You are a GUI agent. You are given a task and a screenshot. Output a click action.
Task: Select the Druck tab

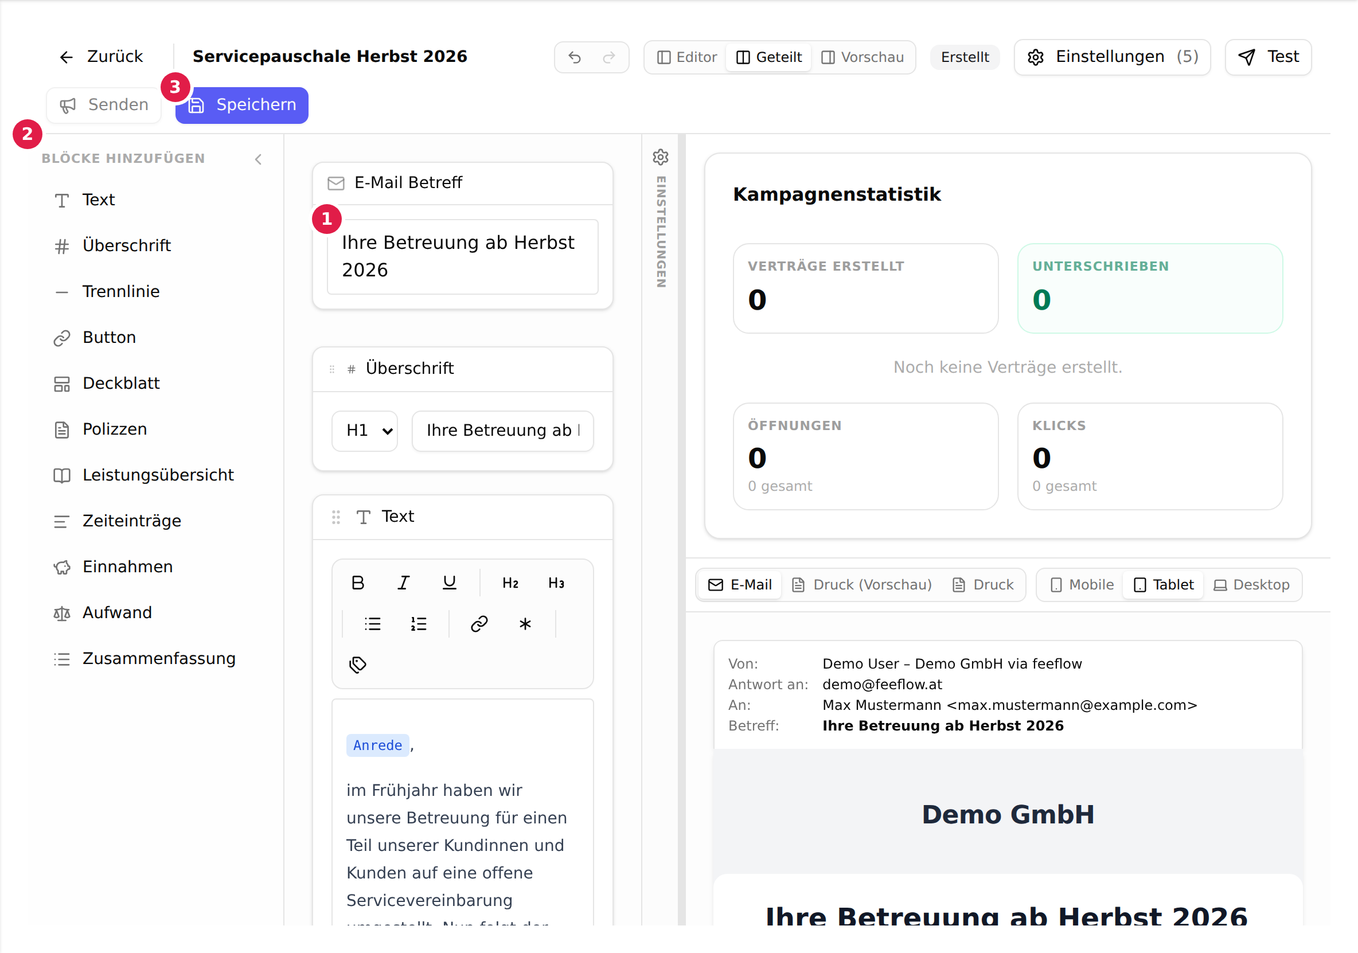(x=983, y=584)
